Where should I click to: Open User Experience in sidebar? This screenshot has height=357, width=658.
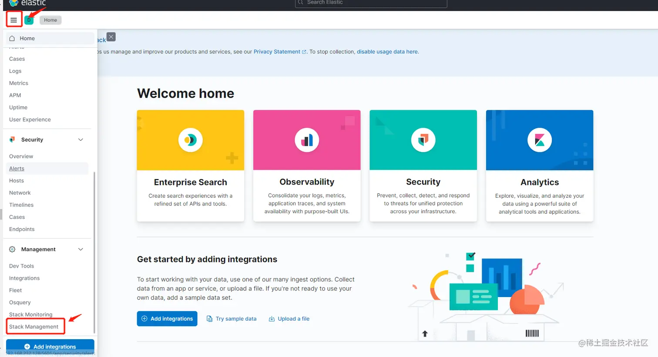point(30,119)
